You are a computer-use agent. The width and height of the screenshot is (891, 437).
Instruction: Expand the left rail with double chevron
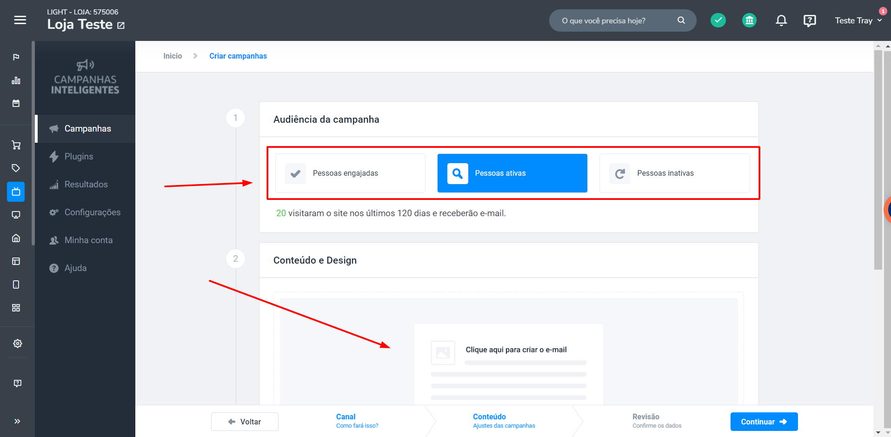(x=17, y=421)
